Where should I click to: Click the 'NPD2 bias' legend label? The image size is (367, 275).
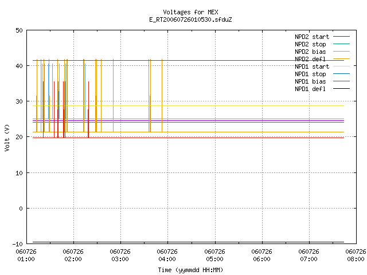(x=310, y=52)
